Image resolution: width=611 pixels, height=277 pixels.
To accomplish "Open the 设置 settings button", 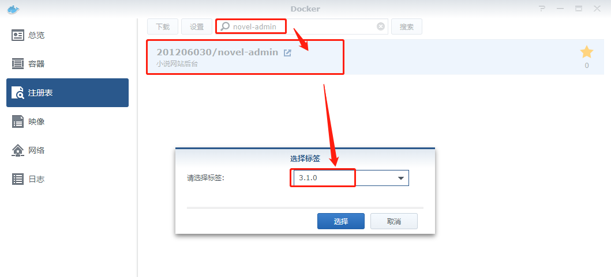I will (197, 26).
